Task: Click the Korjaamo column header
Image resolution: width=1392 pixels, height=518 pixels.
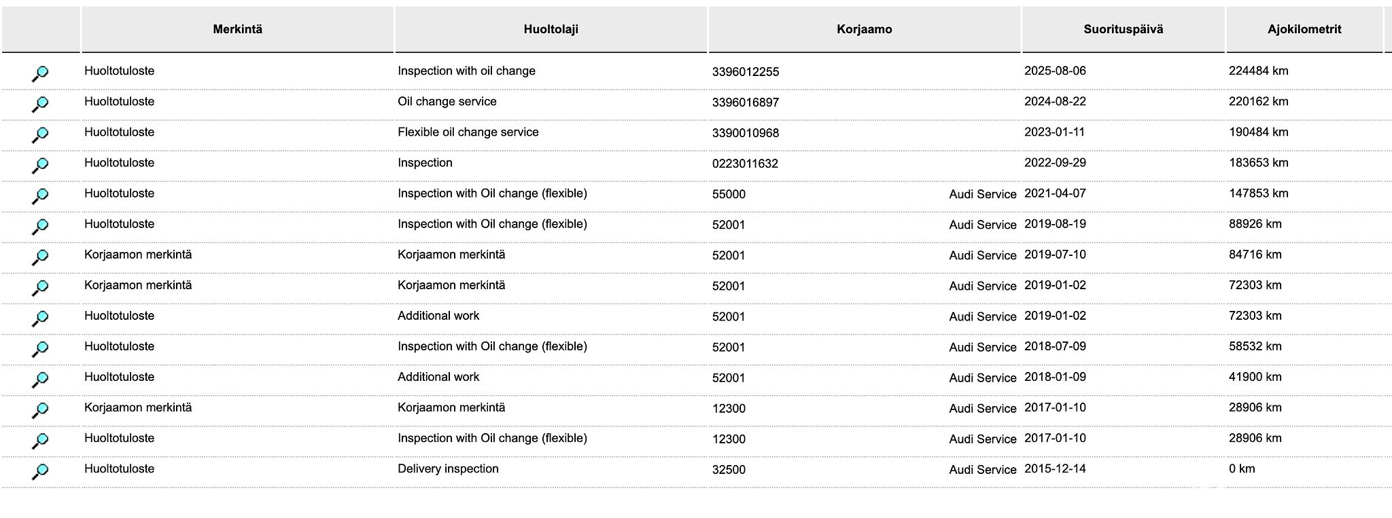Action: coord(864,29)
